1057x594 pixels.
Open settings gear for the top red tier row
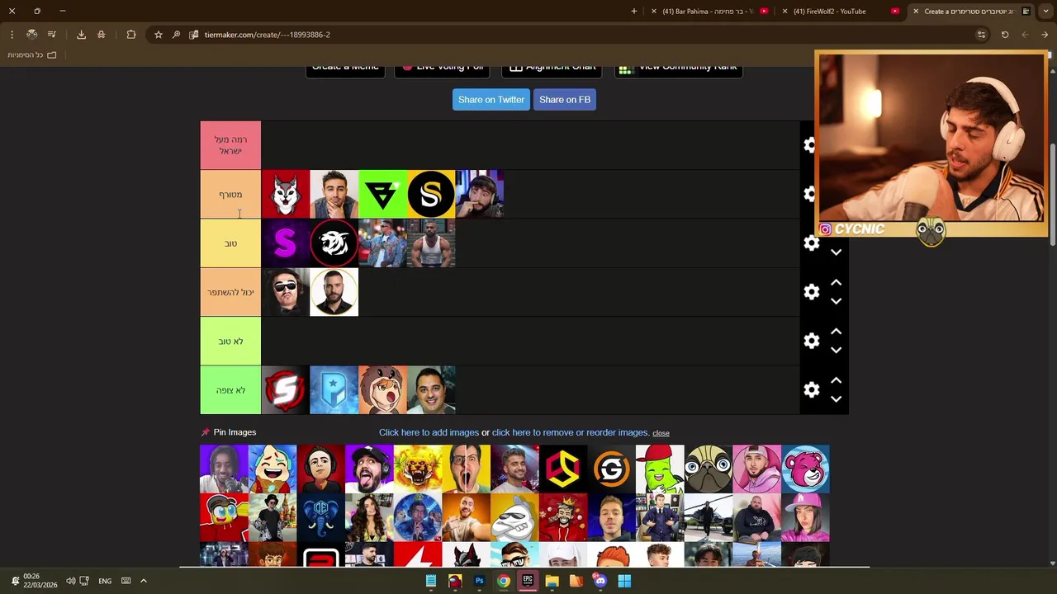(811, 145)
